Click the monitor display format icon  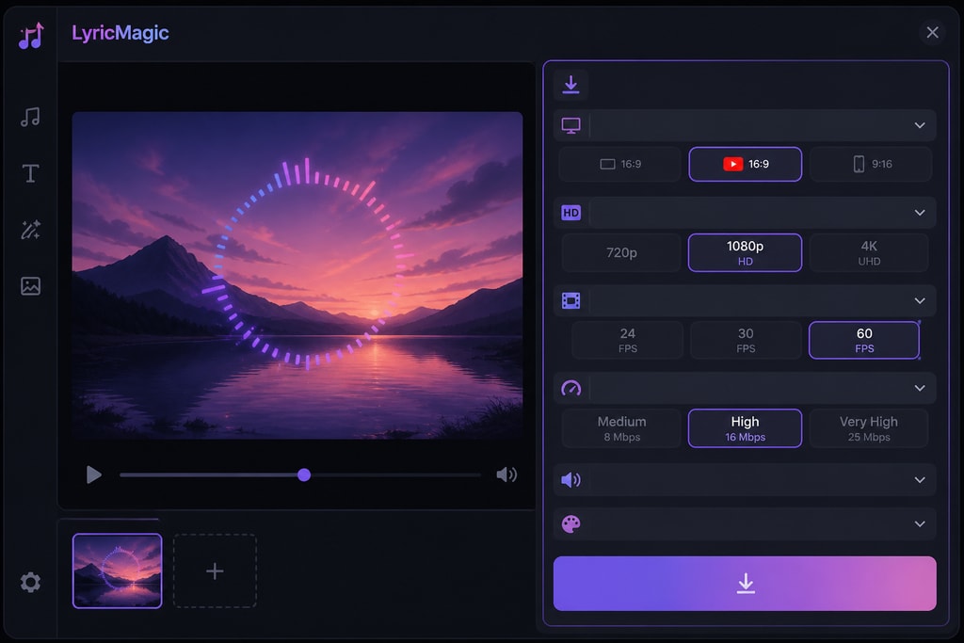click(x=570, y=125)
